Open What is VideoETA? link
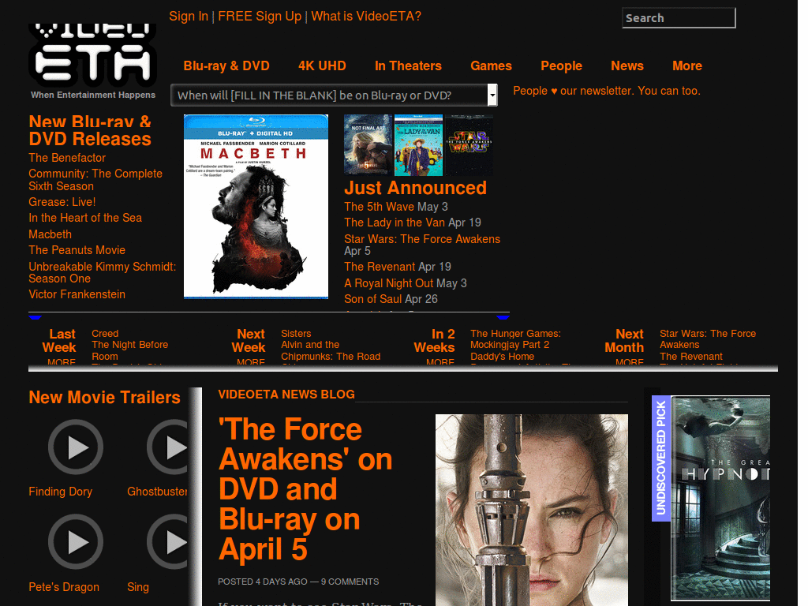Screen dimensions: 808x606 pos(366,17)
